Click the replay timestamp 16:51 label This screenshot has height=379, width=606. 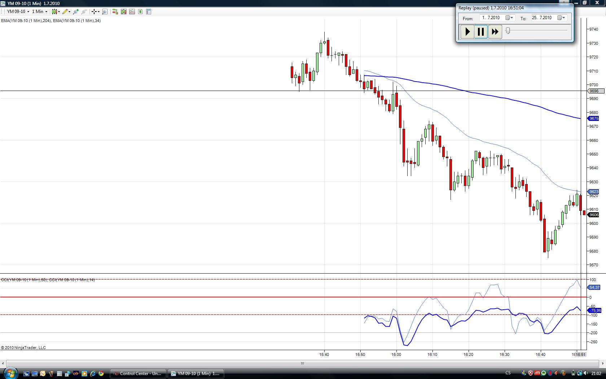point(580,354)
